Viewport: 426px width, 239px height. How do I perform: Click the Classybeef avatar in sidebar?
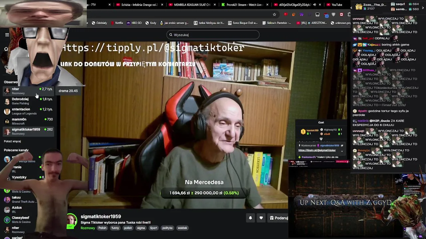click(7, 220)
